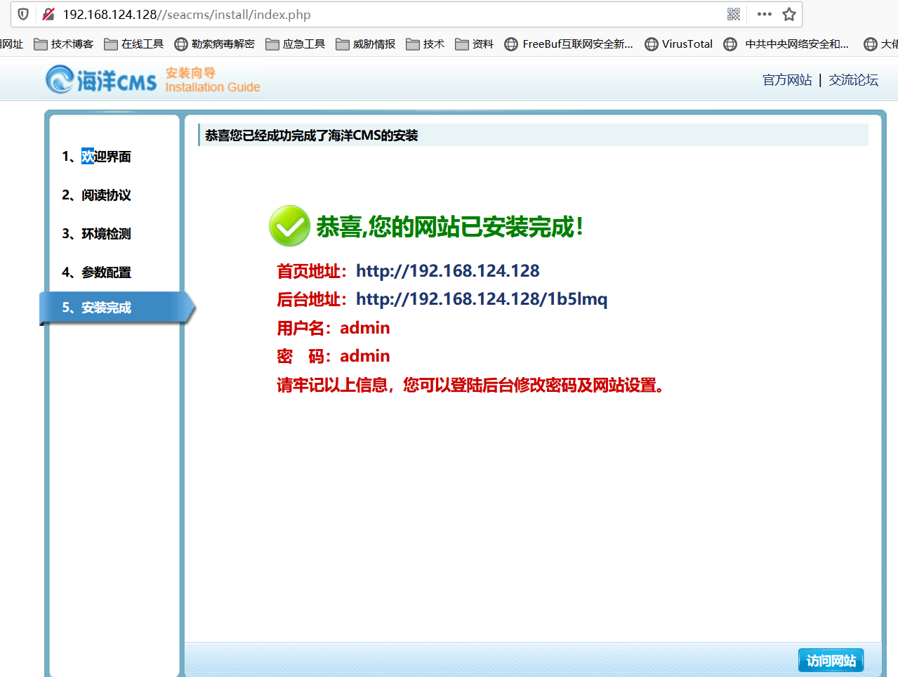Open the 应急工具 bookmark folder
The image size is (898, 677).
click(x=296, y=44)
